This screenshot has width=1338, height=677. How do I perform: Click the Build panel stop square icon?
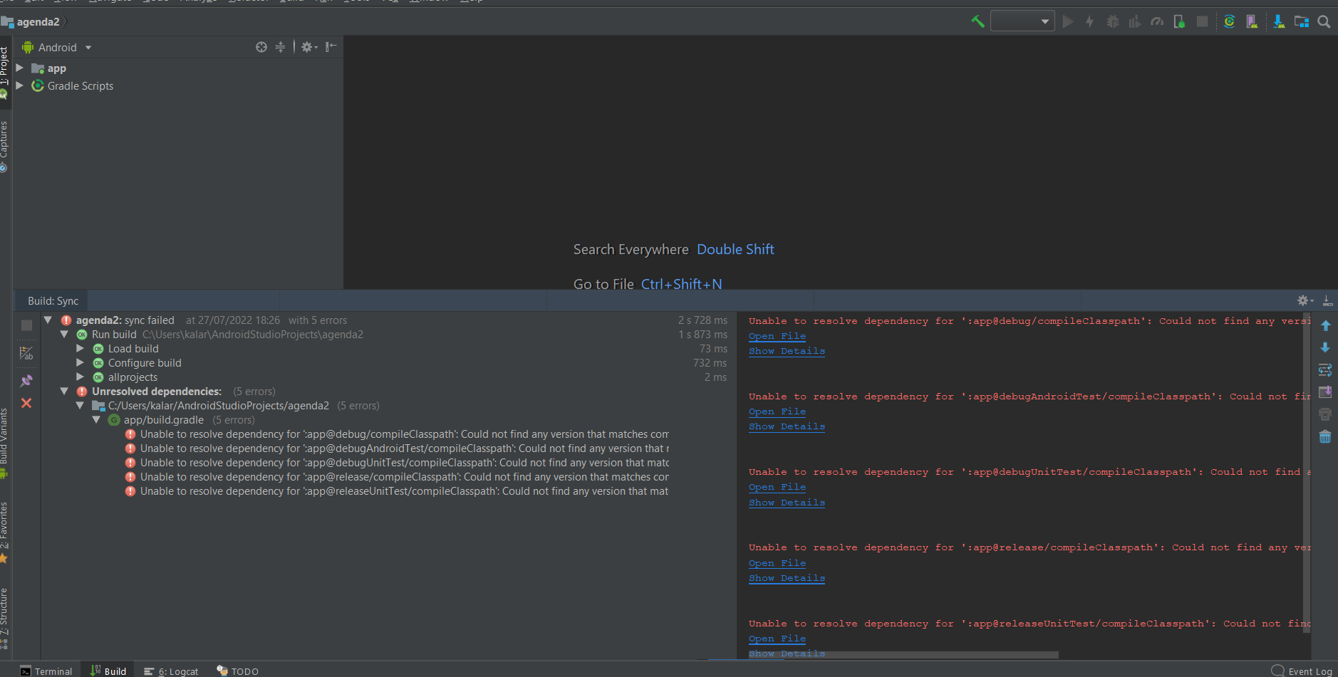(x=26, y=325)
